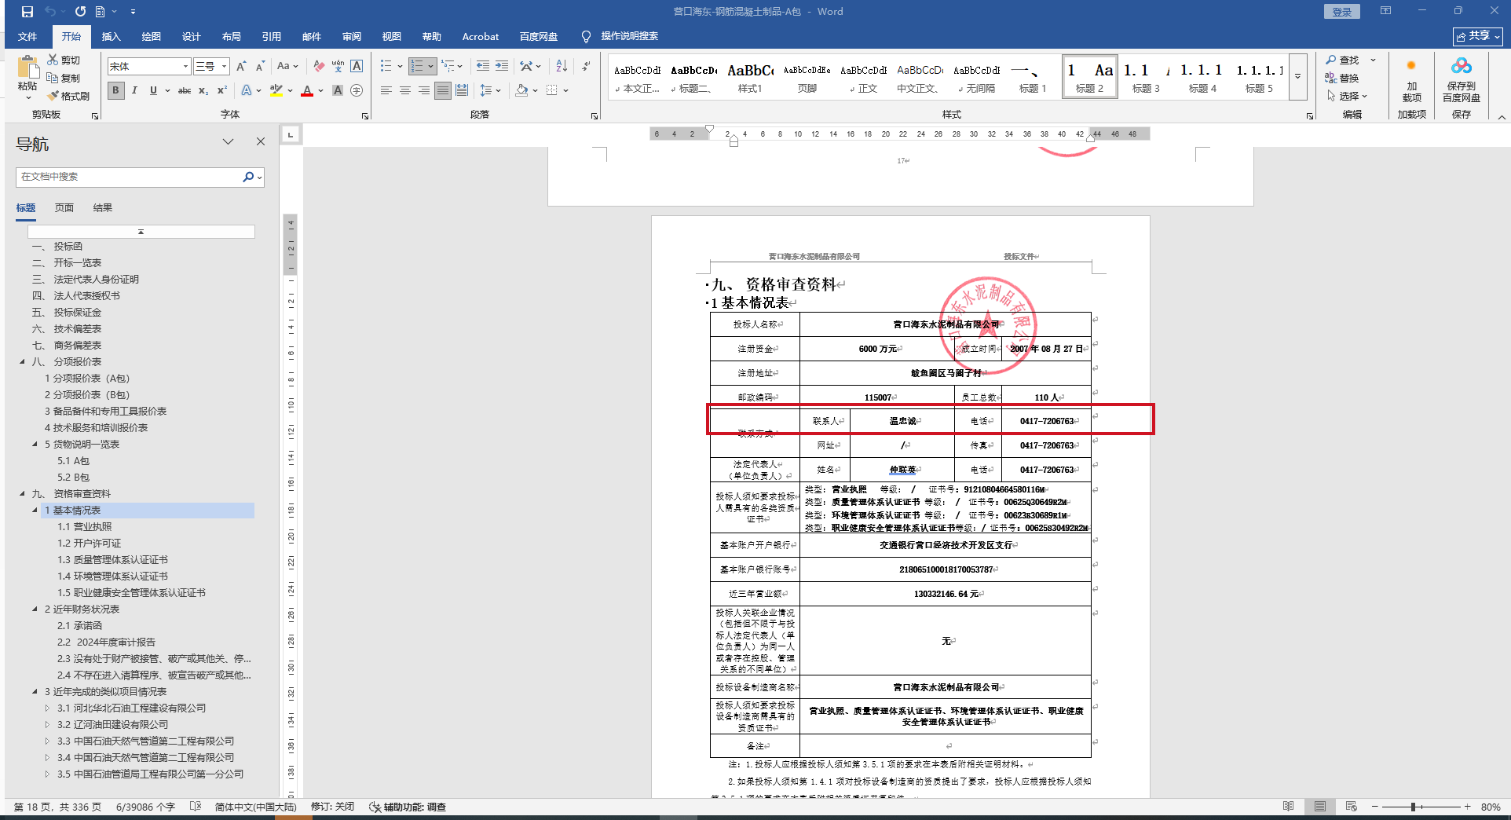This screenshot has height=820, width=1511.
Task: Expand 3.1 河北华北石油工程建设有限公司 node
Action: [x=47, y=708]
